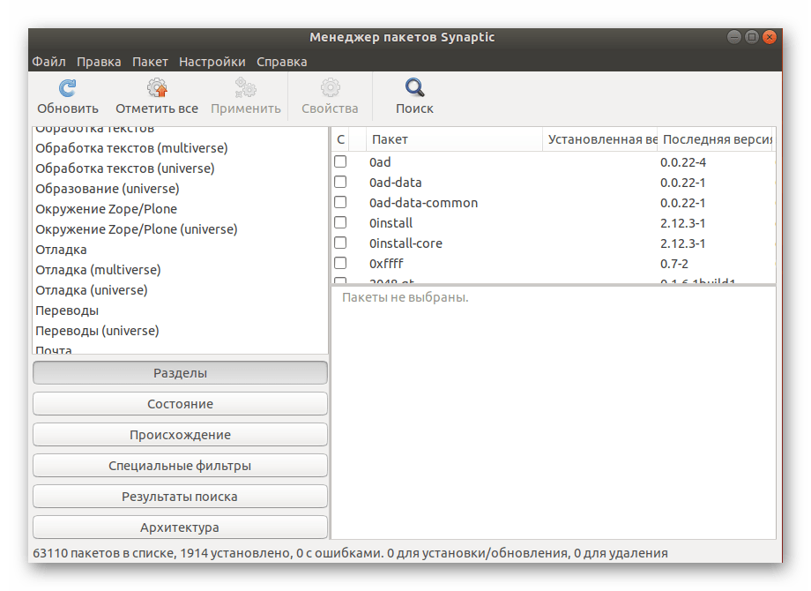Sort by the С status column header
811x591 pixels.
(340, 139)
